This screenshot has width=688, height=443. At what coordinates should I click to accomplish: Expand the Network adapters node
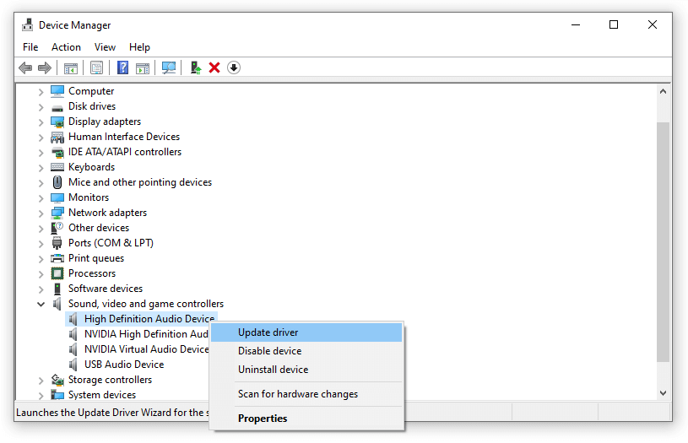pyautogui.click(x=41, y=213)
